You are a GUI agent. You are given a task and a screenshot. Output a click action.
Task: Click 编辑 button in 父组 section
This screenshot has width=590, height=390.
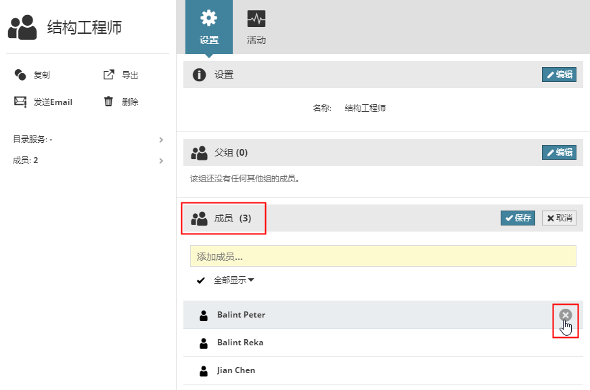559,152
